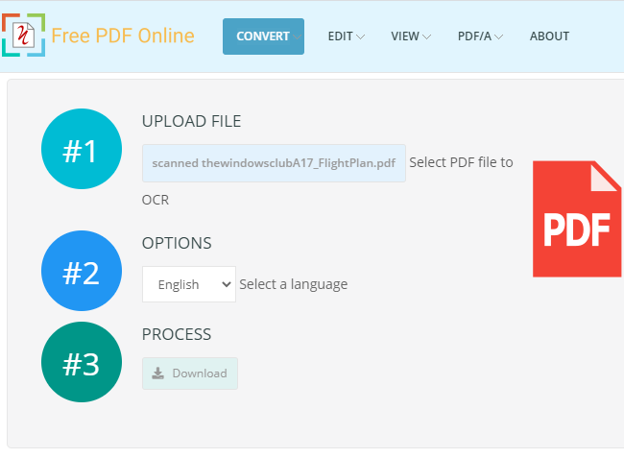Open the English language dropdown
624x458 pixels.
coord(189,284)
